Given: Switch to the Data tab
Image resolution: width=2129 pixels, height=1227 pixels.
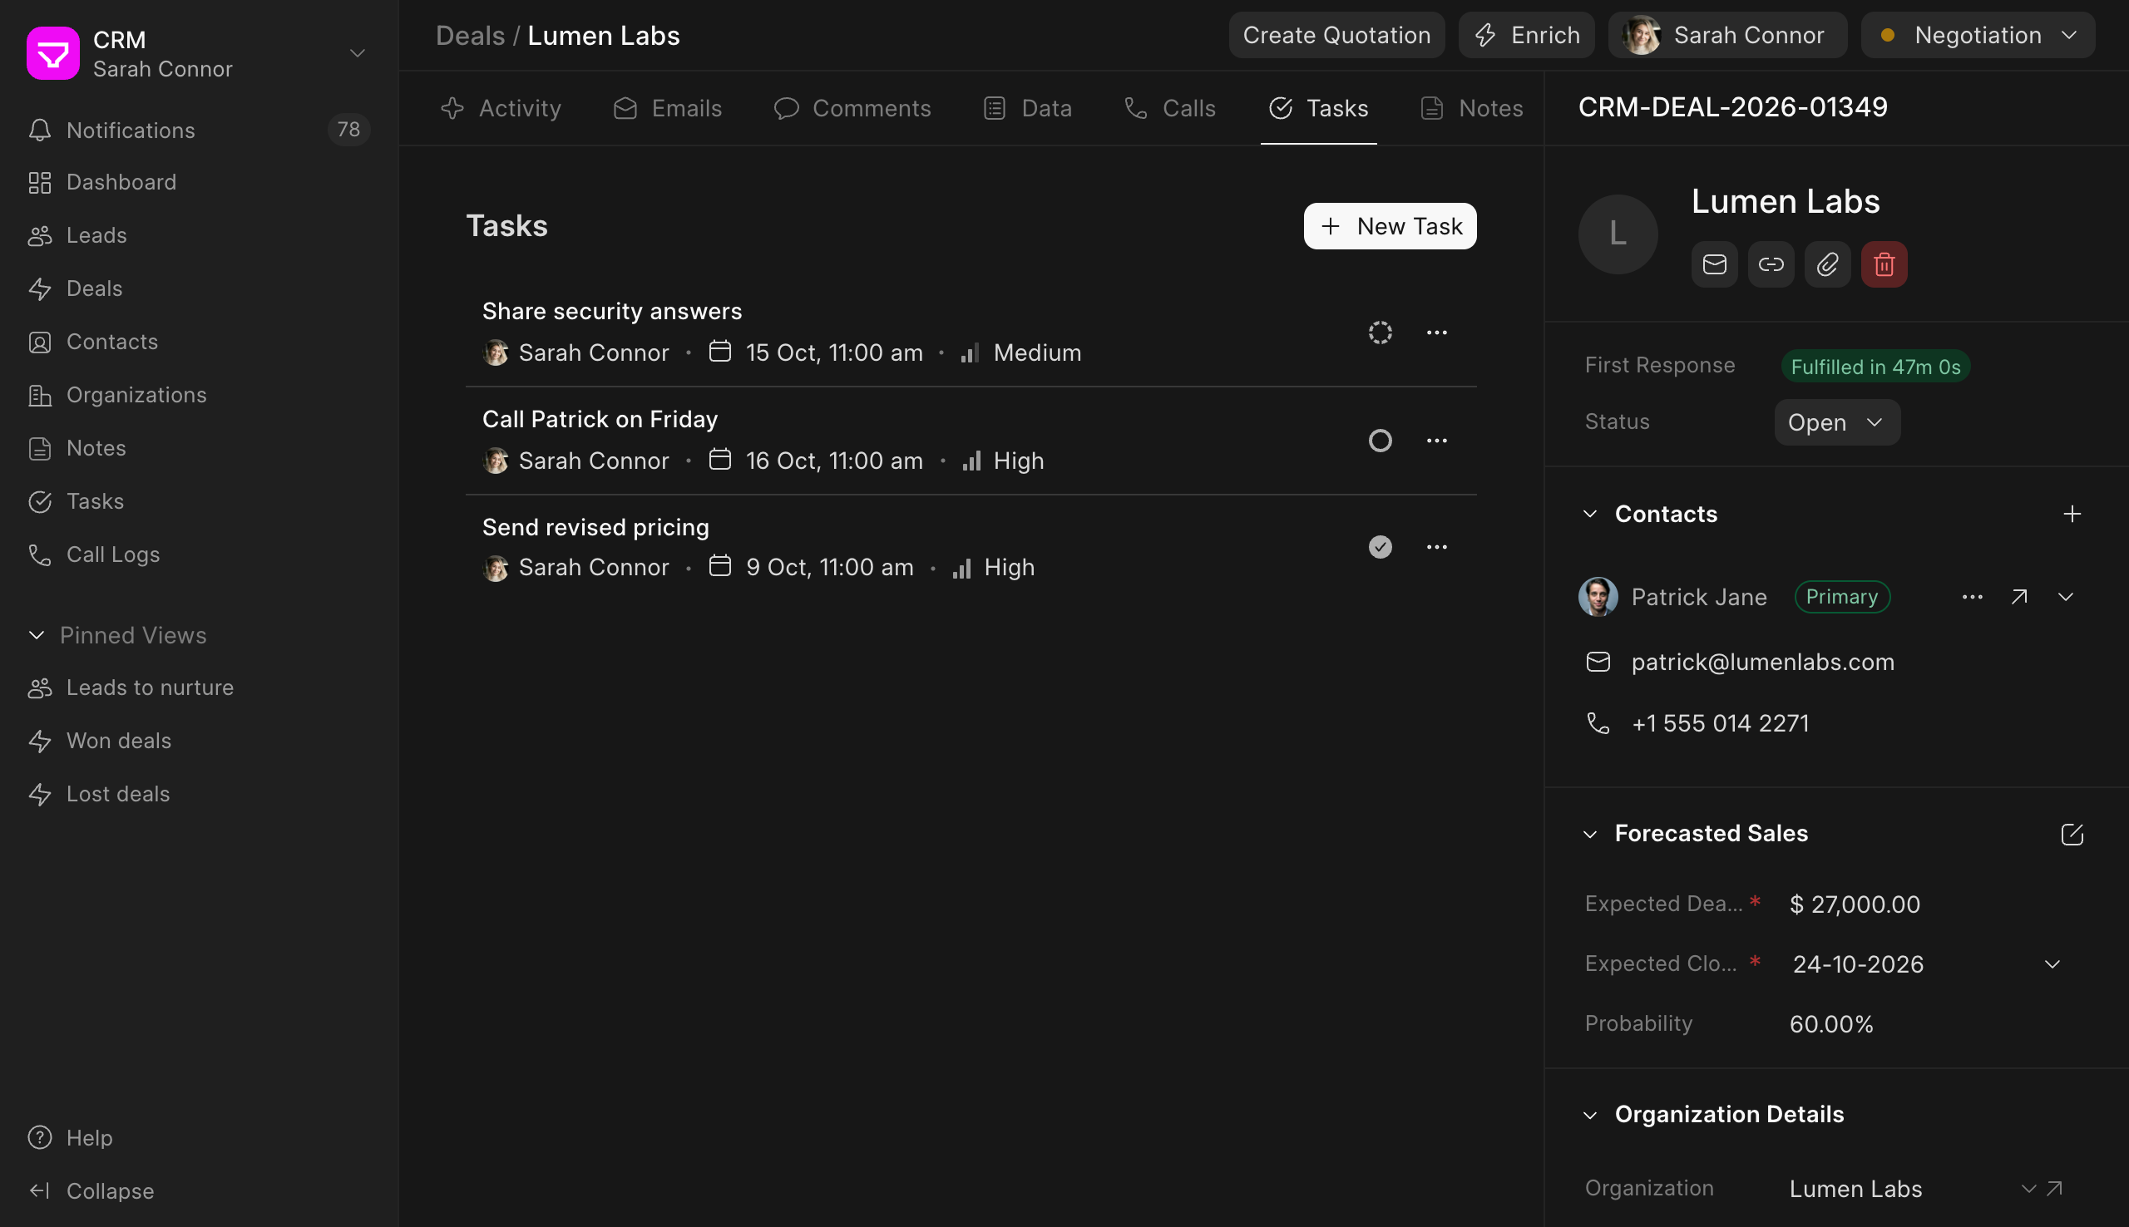Looking at the screenshot, I should [1027, 109].
